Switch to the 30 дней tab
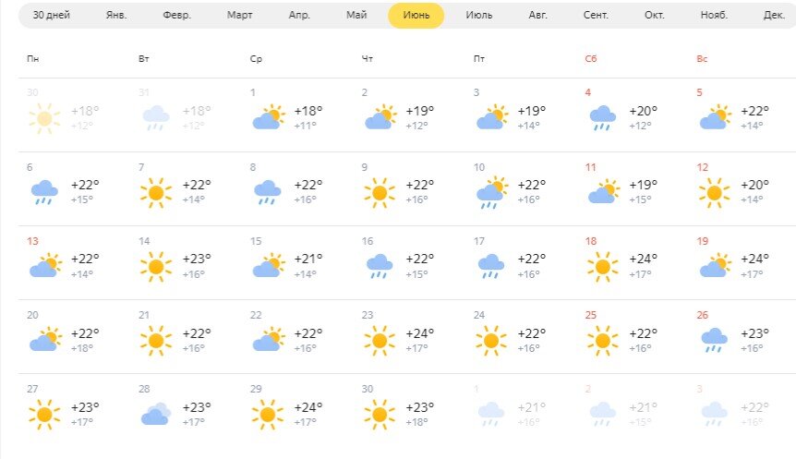796x459 pixels. pyautogui.click(x=52, y=15)
